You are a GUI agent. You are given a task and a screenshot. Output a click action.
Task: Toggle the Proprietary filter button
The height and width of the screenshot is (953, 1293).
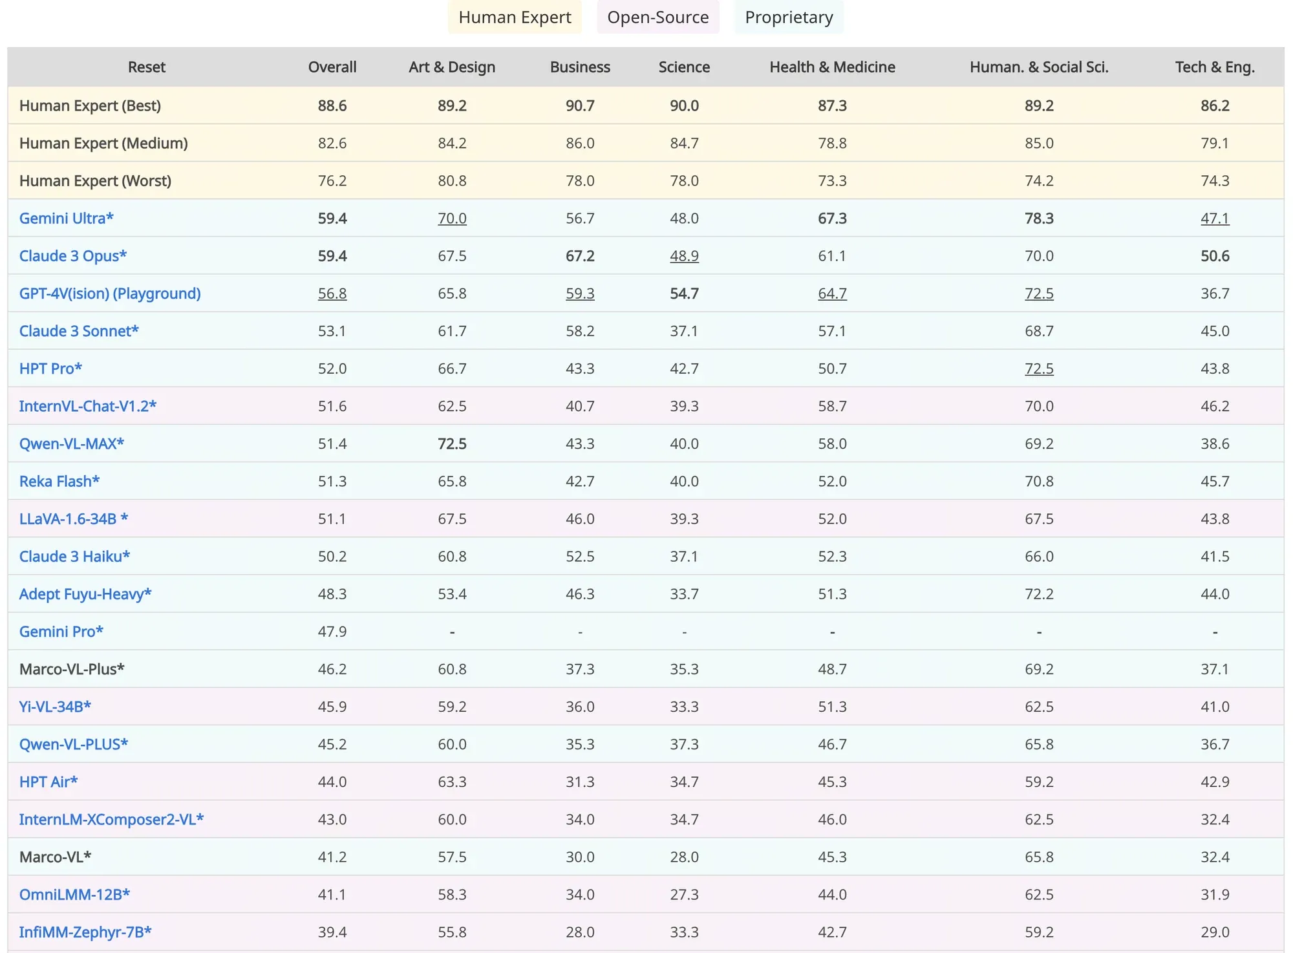(x=788, y=17)
